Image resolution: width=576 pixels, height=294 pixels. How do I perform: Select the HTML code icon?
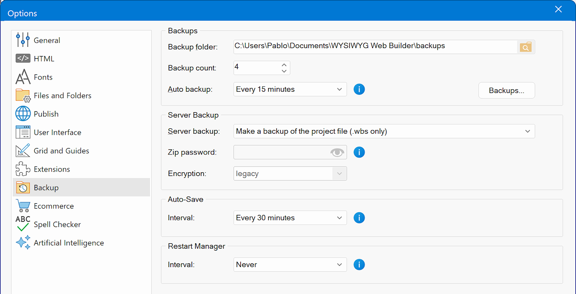point(23,58)
